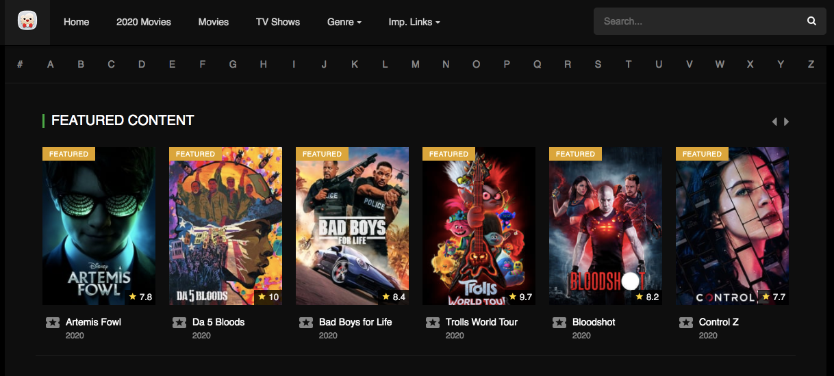Click the 9.7 star rating on Trolls
Viewport: 834px width, 376px height.
coord(520,297)
